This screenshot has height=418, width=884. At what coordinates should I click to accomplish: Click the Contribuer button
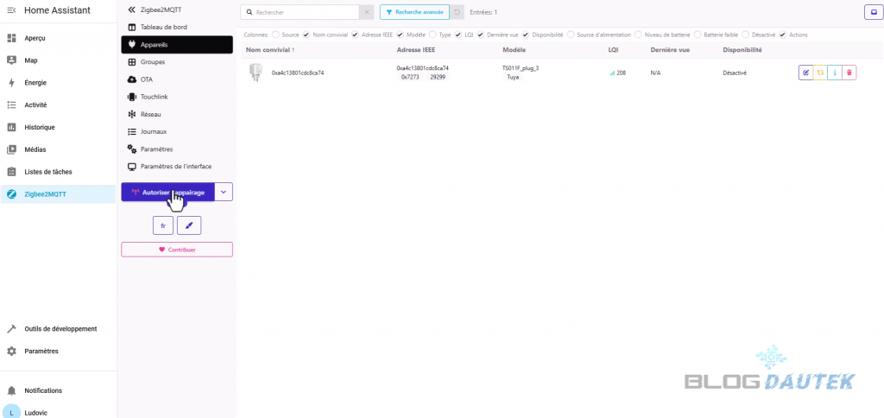tap(177, 250)
